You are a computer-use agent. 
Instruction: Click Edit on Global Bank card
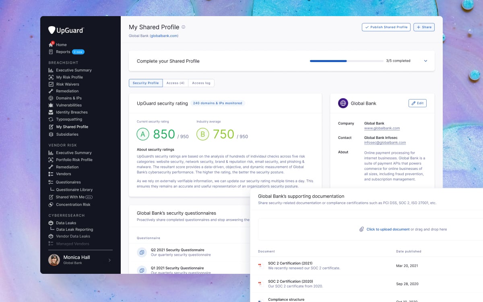(417, 103)
